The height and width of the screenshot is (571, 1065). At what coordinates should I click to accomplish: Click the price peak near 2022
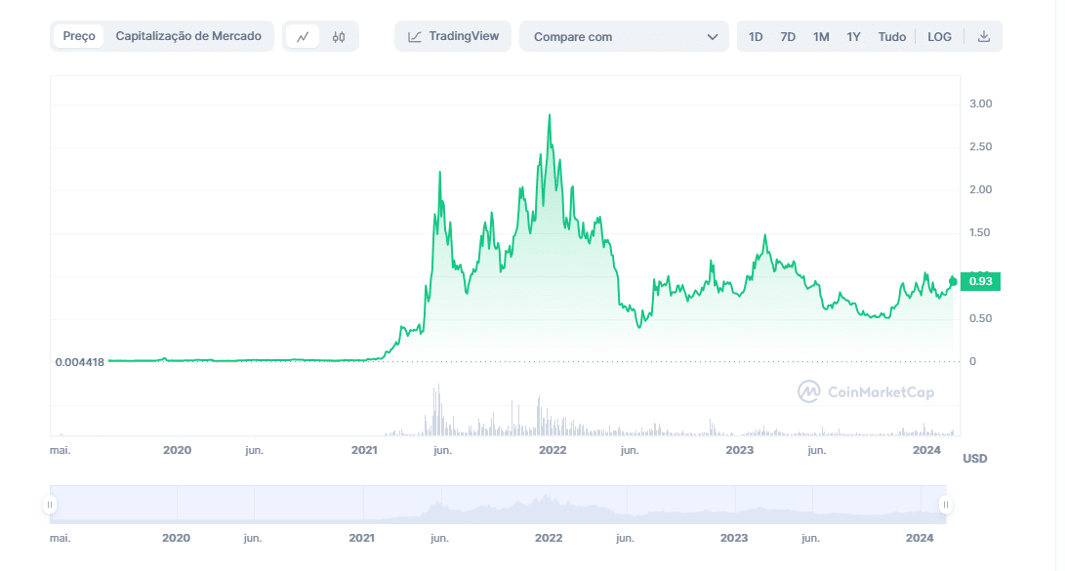coord(550,116)
